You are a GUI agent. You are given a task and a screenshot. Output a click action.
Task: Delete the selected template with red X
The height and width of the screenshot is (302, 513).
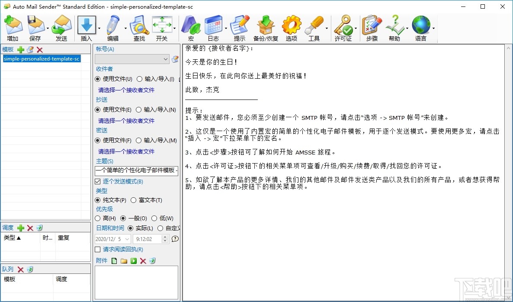point(40,49)
